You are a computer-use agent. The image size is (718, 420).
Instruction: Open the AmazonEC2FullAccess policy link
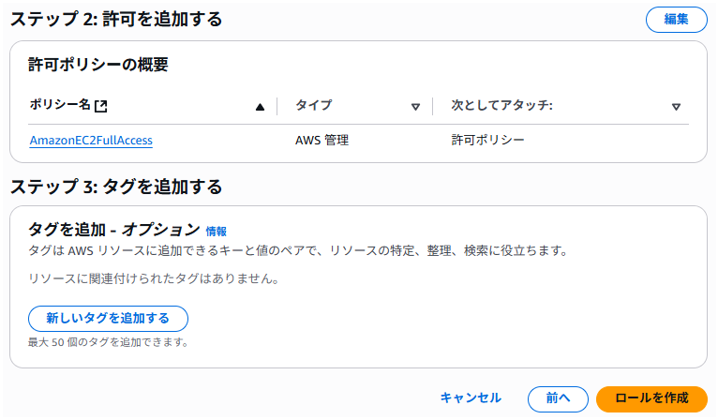click(91, 141)
